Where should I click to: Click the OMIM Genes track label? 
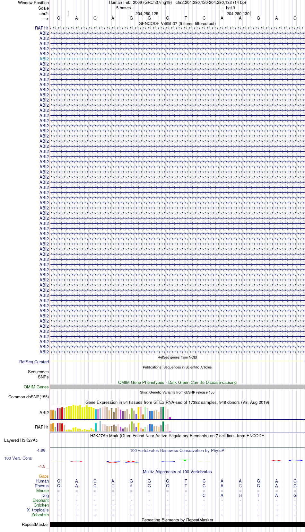pos(36,387)
